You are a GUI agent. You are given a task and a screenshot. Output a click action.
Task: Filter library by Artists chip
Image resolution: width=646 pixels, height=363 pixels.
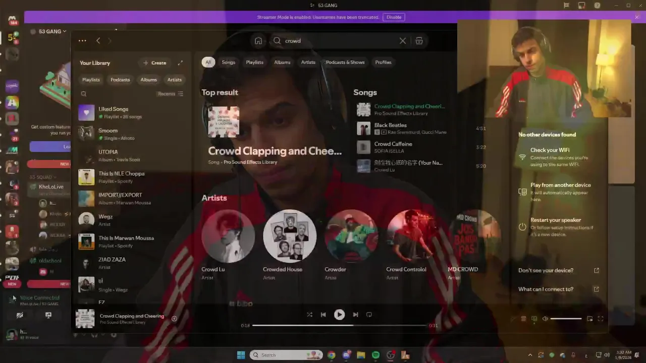(x=175, y=80)
